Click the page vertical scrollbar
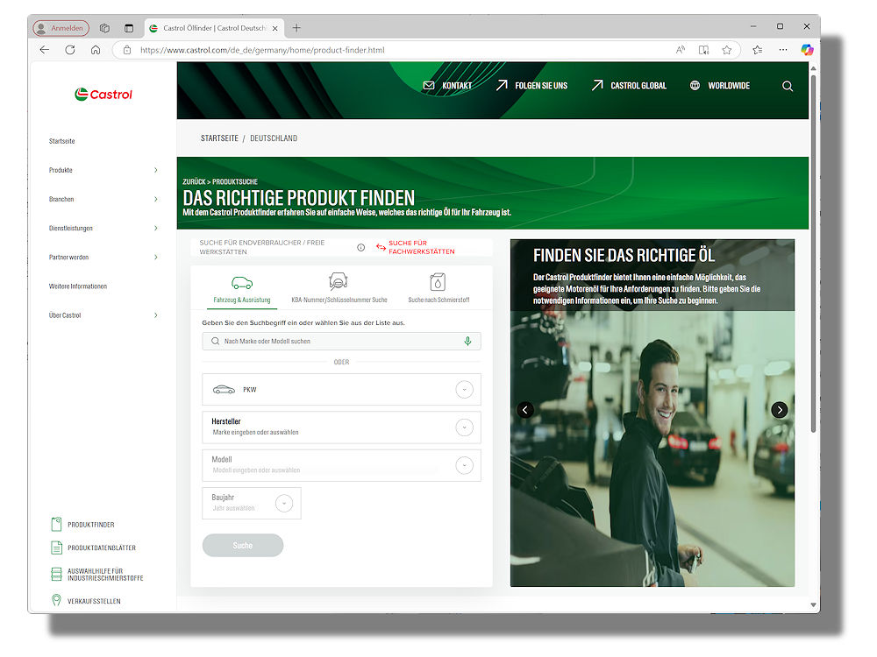Viewport: 877px width, 657px height. click(x=813, y=252)
